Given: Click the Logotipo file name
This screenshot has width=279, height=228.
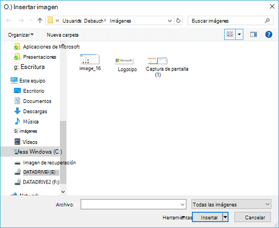Looking at the screenshot, I should tap(127, 70).
